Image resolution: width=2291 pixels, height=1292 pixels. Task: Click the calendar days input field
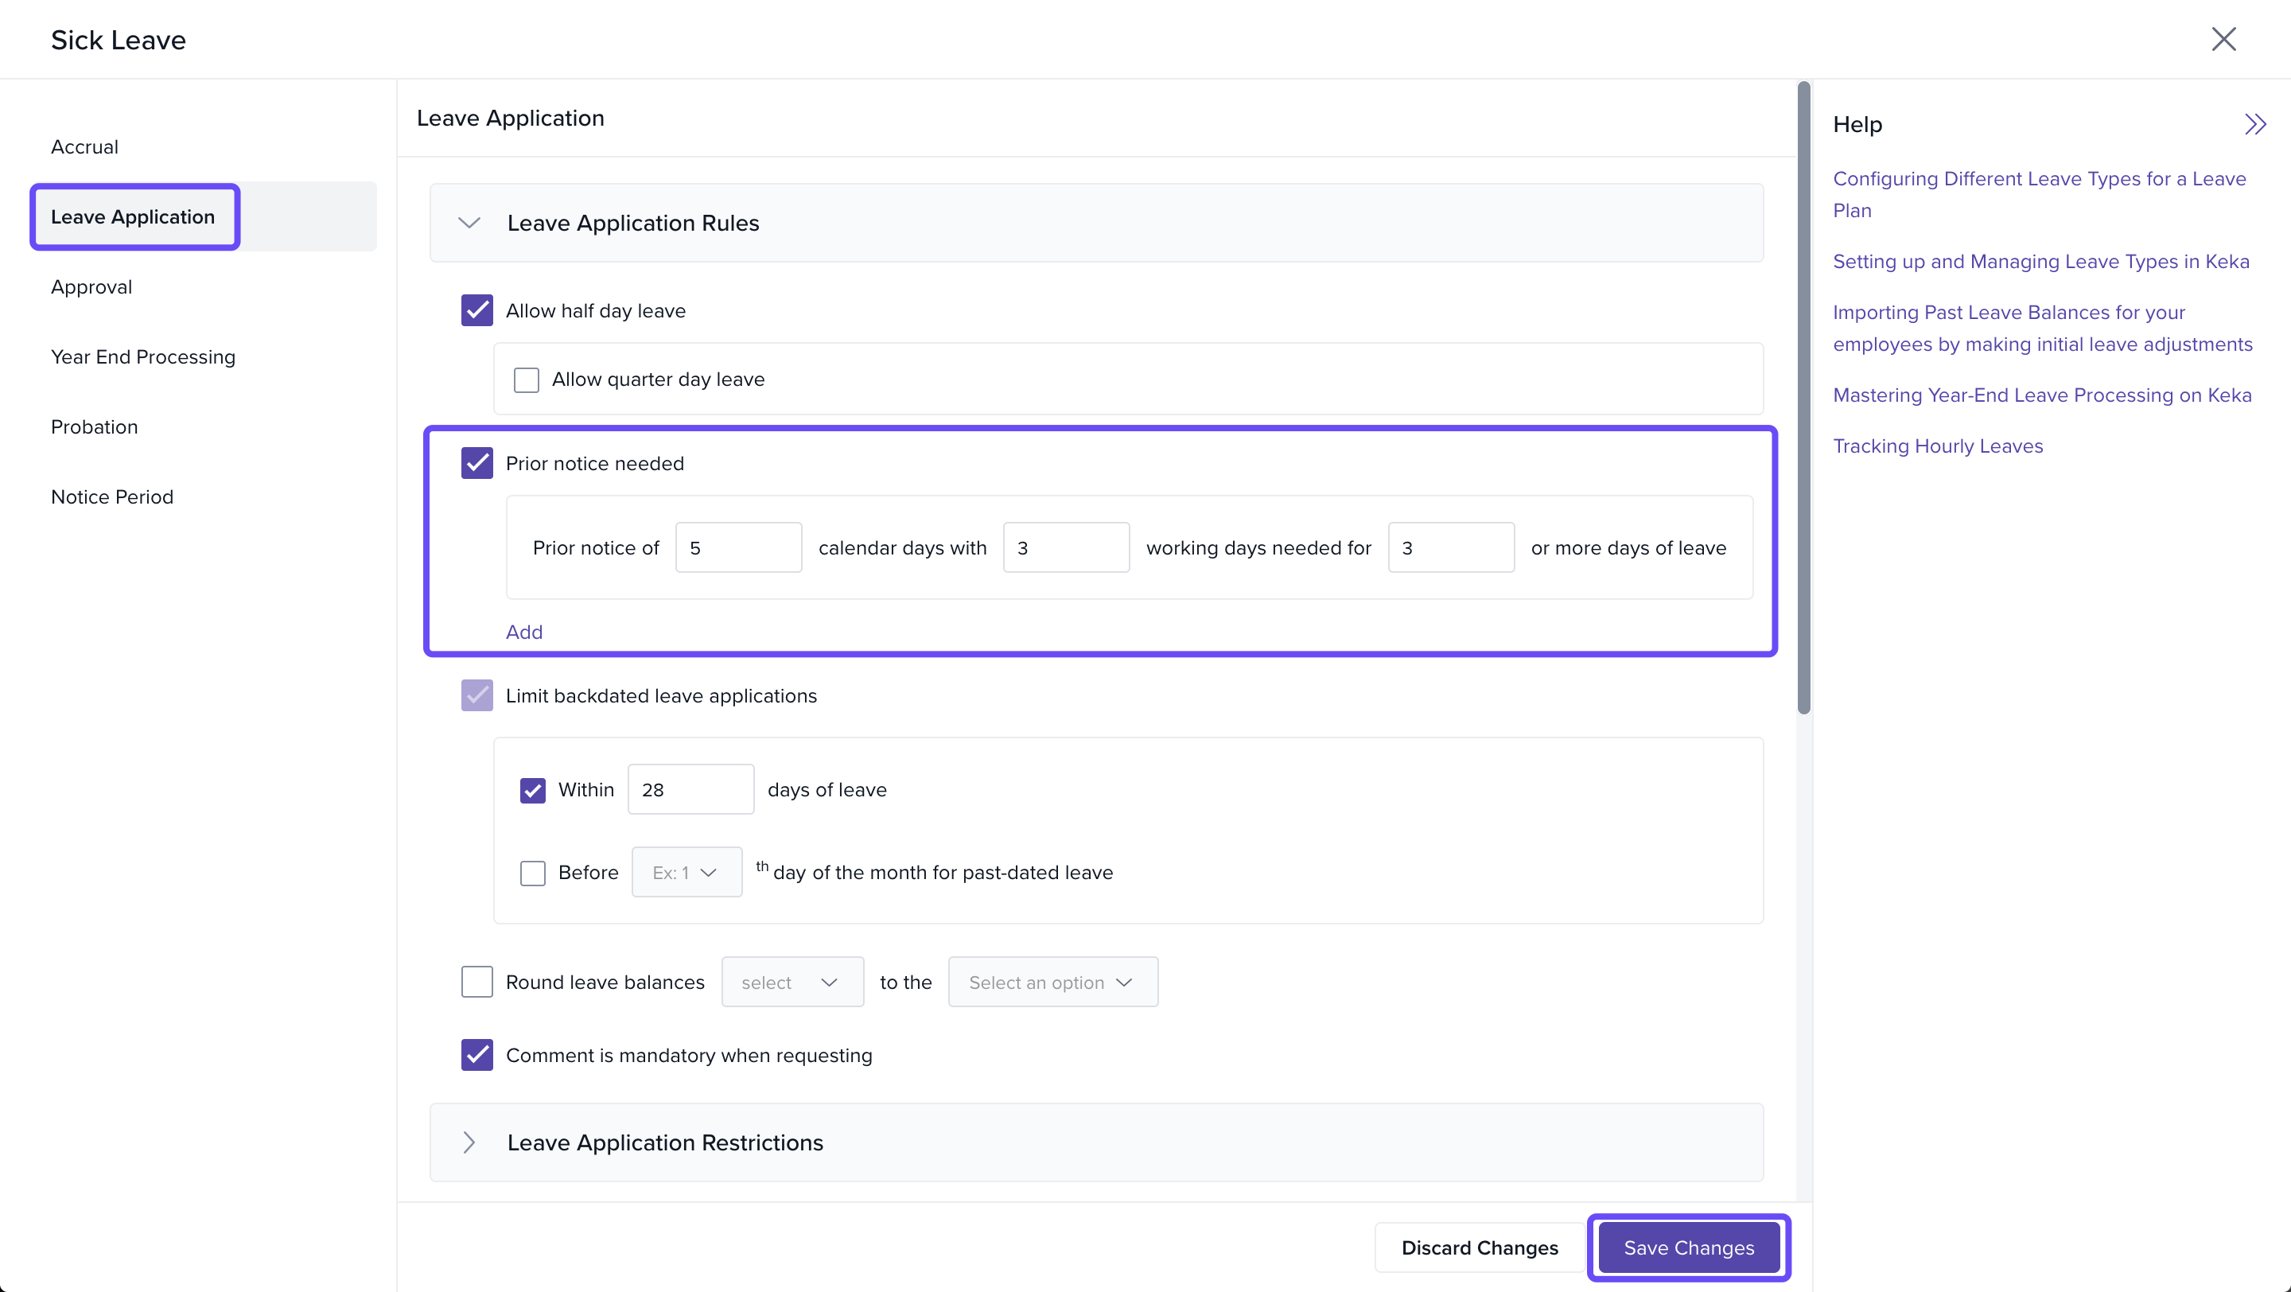coord(737,547)
